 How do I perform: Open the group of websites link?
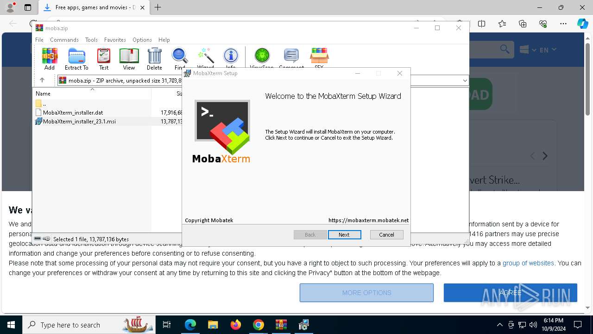click(528, 263)
